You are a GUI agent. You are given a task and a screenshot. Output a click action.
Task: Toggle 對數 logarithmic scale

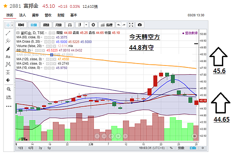[181, 148]
